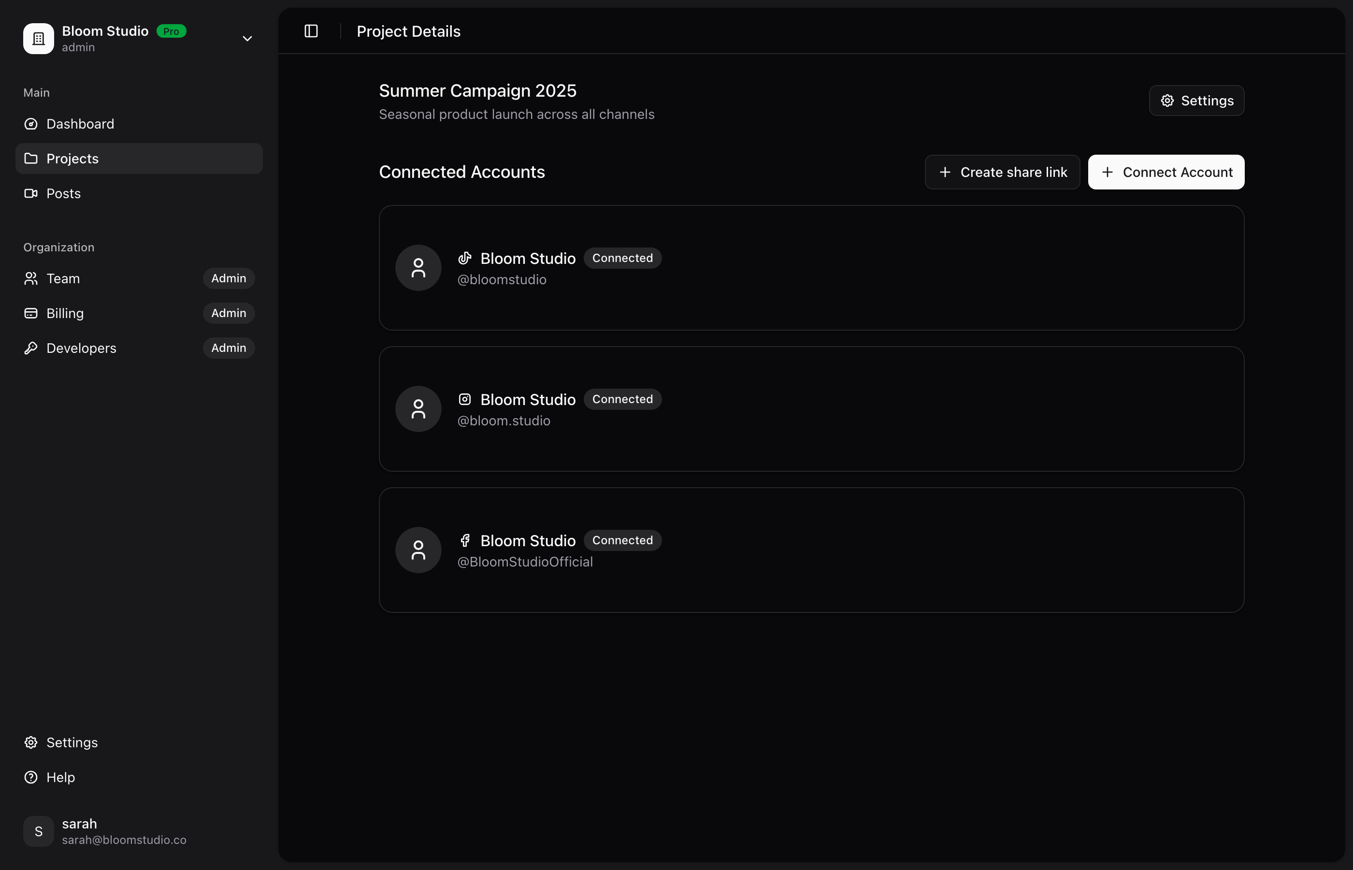The image size is (1353, 870).
Task: Click the Posts video camera icon
Action: [31, 193]
